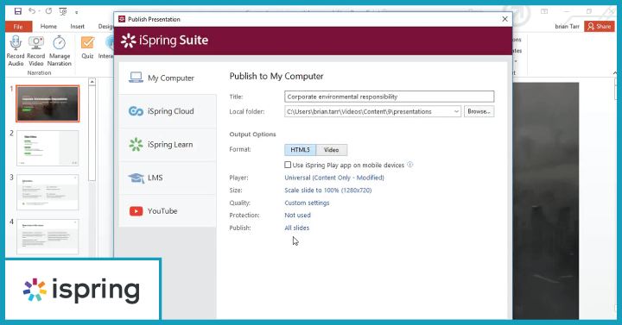Viewport: 622px width, 325px height.
Task: Select slide 1 thumbnail
Action: tap(48, 103)
